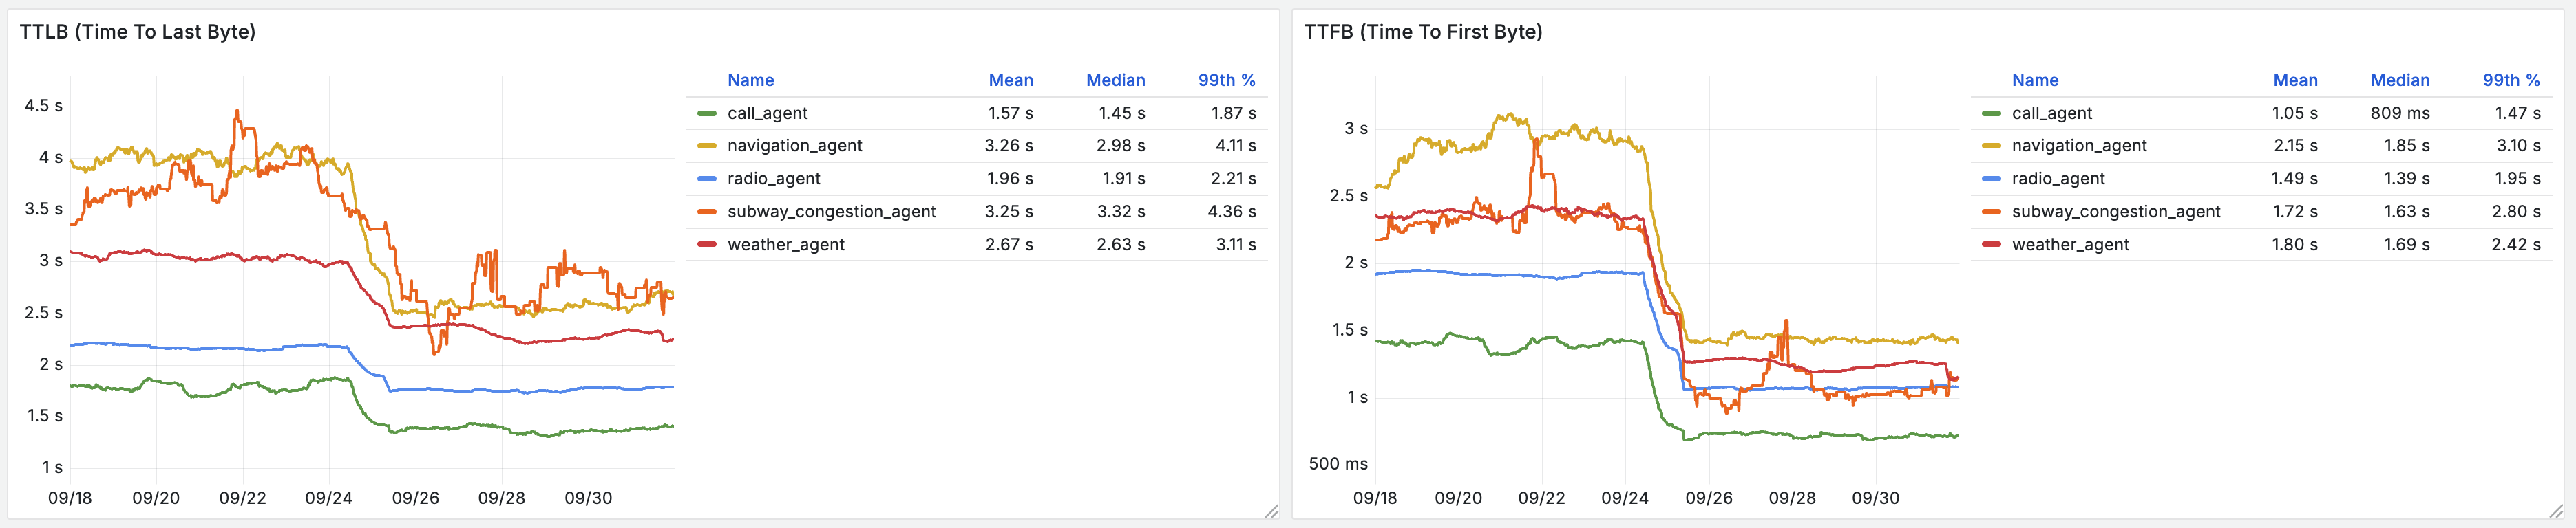Click the red weather_agent swatch in TTFB legend
The height and width of the screenshot is (528, 2576).
click(x=1991, y=245)
